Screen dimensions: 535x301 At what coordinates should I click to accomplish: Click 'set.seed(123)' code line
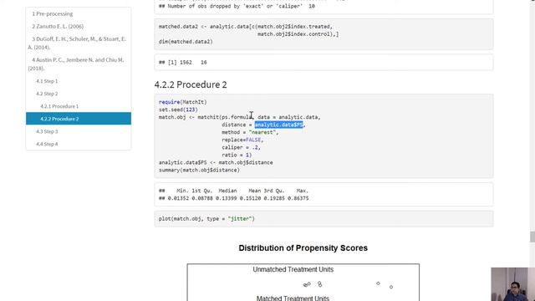pyautogui.click(x=178, y=110)
